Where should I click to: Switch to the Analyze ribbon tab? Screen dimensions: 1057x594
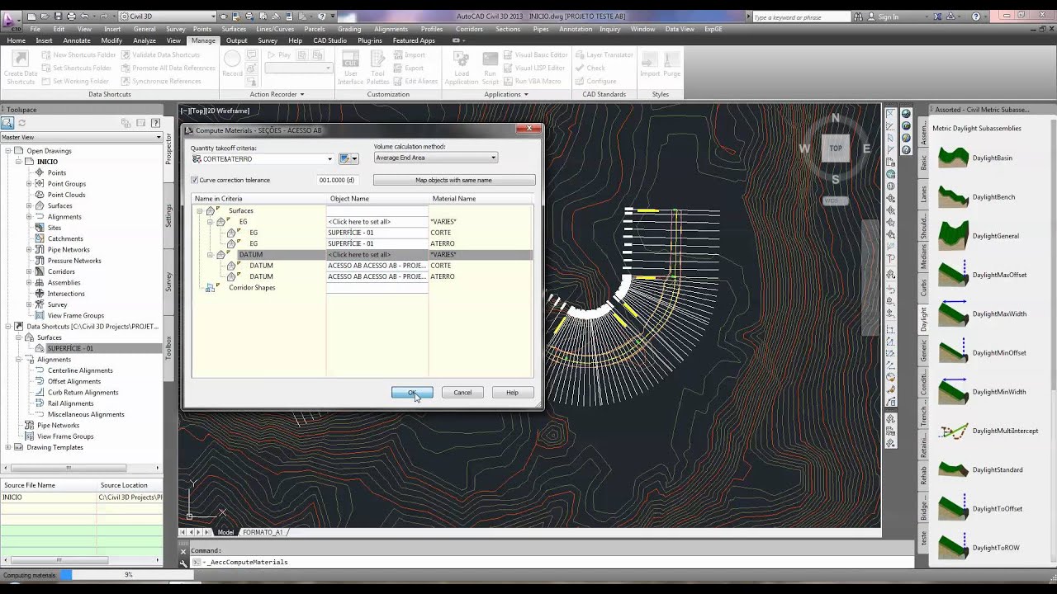tap(145, 40)
